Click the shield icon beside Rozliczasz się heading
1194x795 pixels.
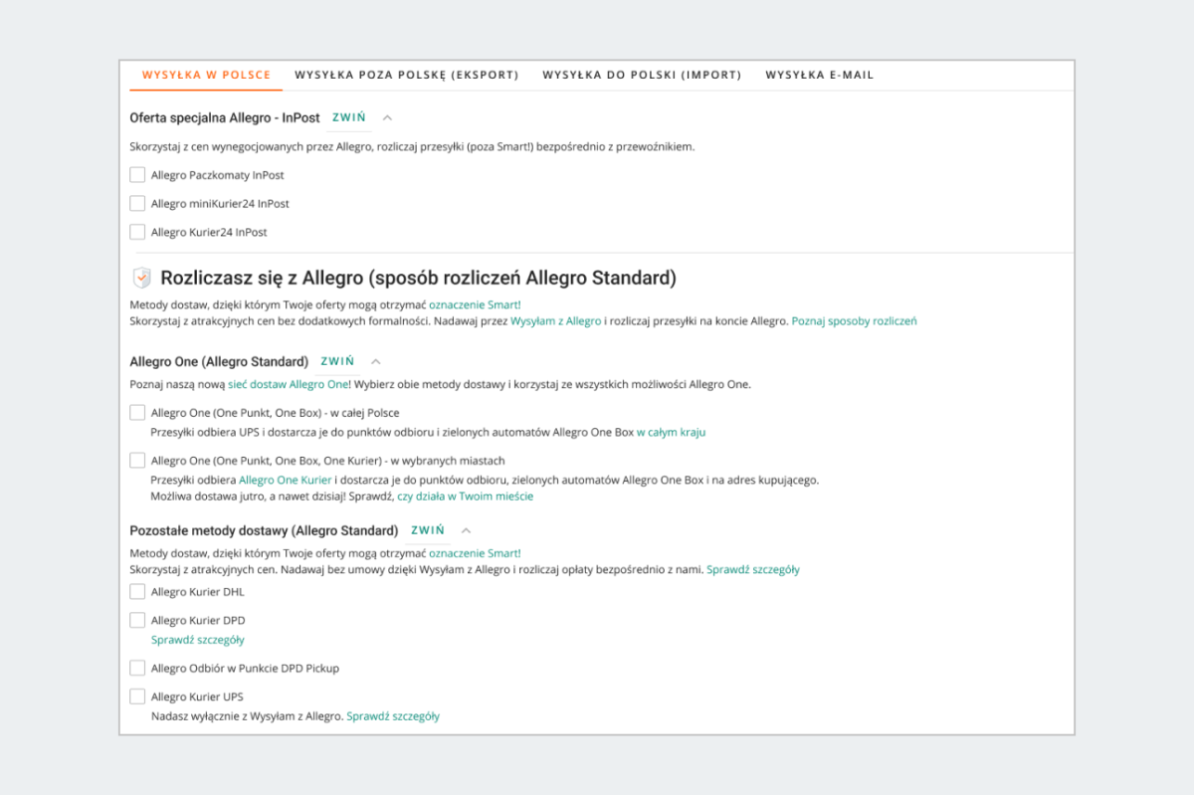point(142,278)
